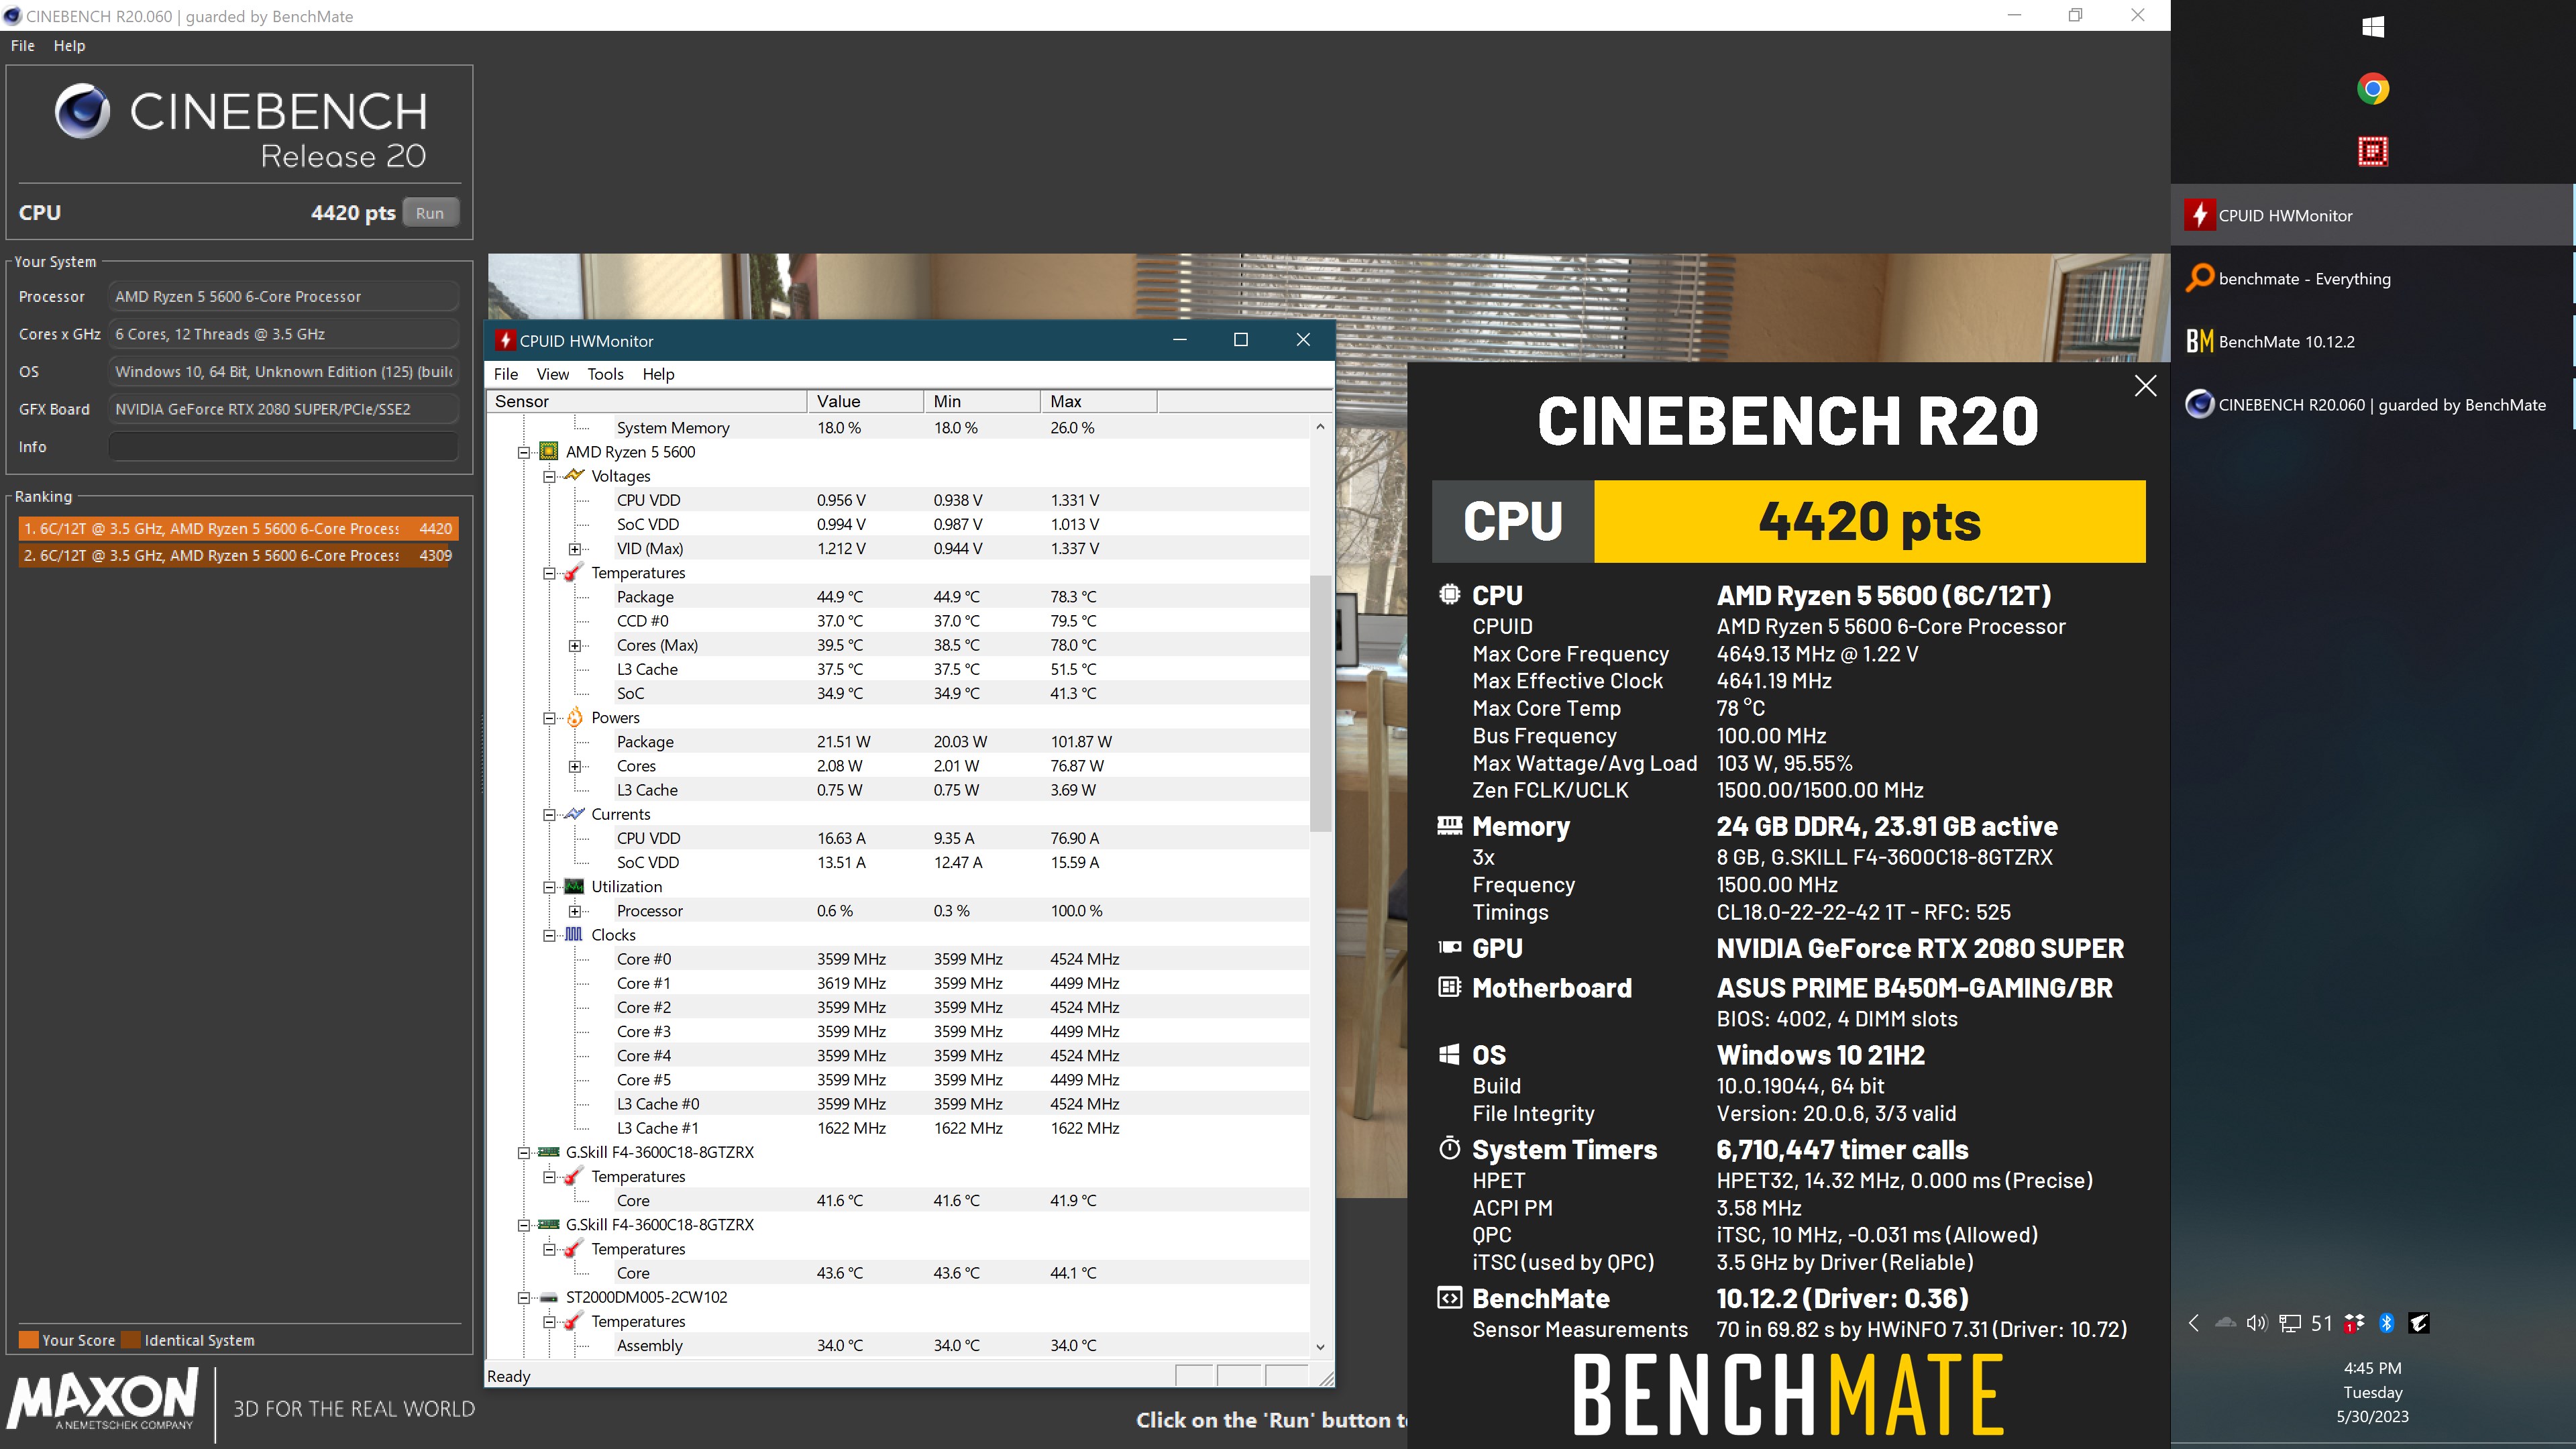Open Cinebench Help menu
This screenshot has height=1449, width=2576.
69,45
